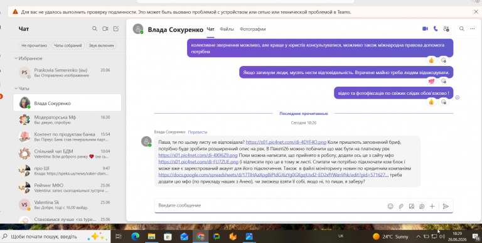Start an audio call from the chat header

pos(436,29)
